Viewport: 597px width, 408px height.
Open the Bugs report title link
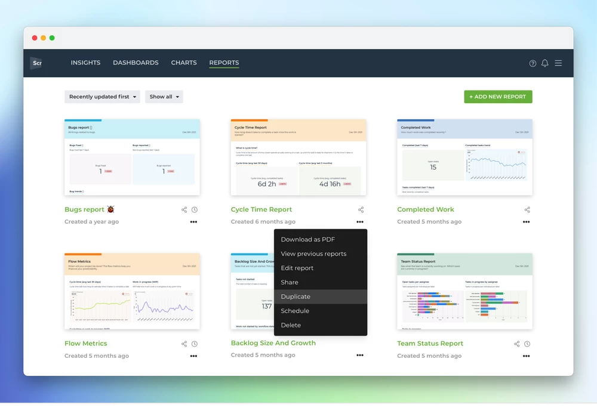click(84, 209)
